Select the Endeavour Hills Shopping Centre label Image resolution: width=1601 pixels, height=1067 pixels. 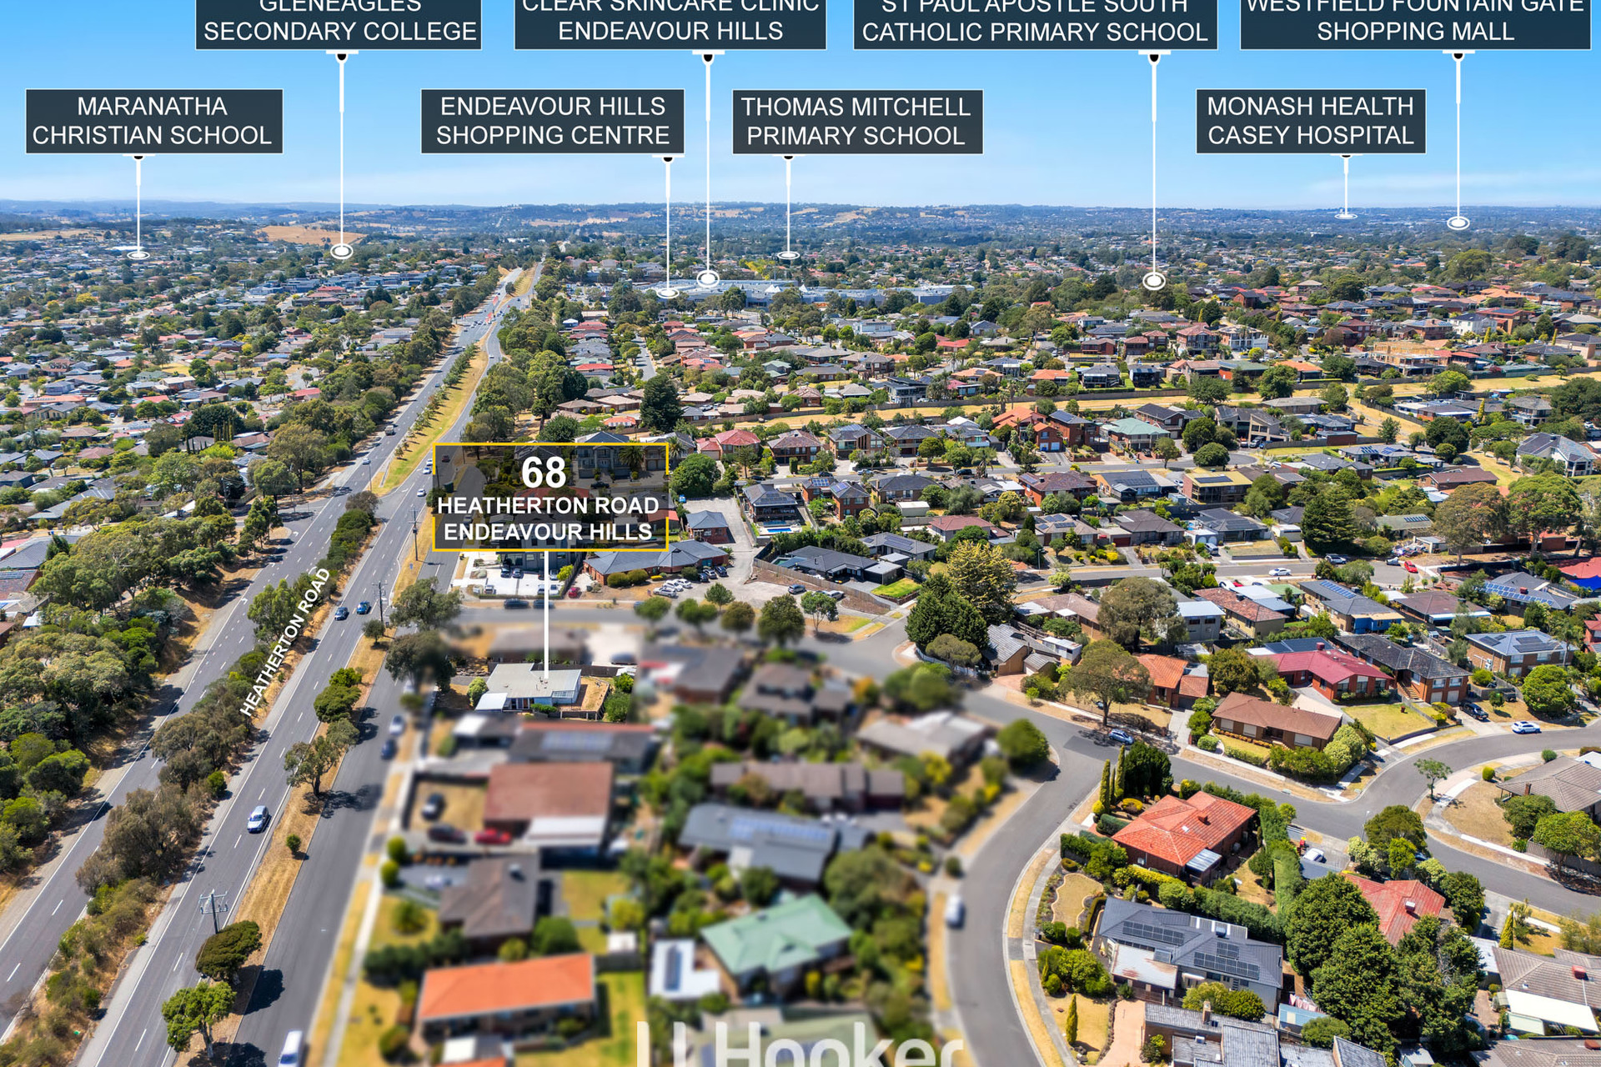[553, 119]
